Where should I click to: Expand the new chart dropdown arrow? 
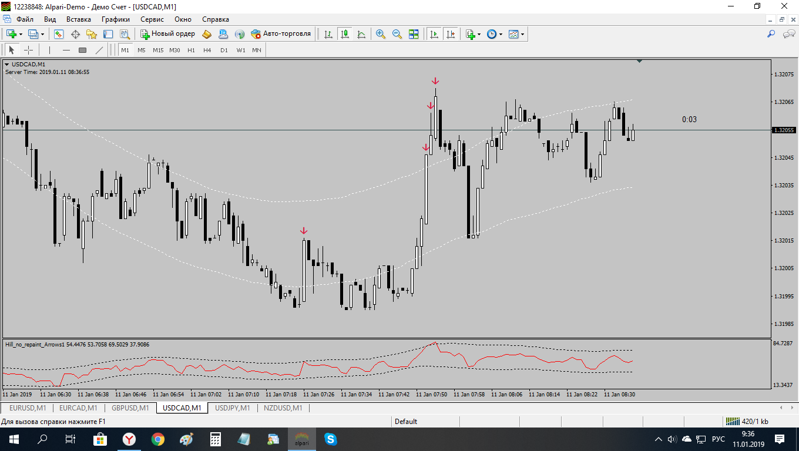point(21,34)
